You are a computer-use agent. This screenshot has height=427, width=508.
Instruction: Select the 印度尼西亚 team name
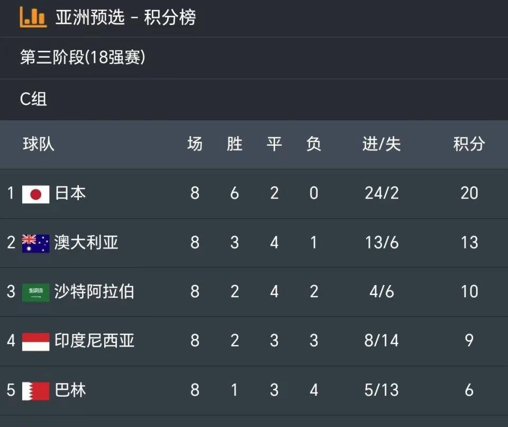(94, 341)
